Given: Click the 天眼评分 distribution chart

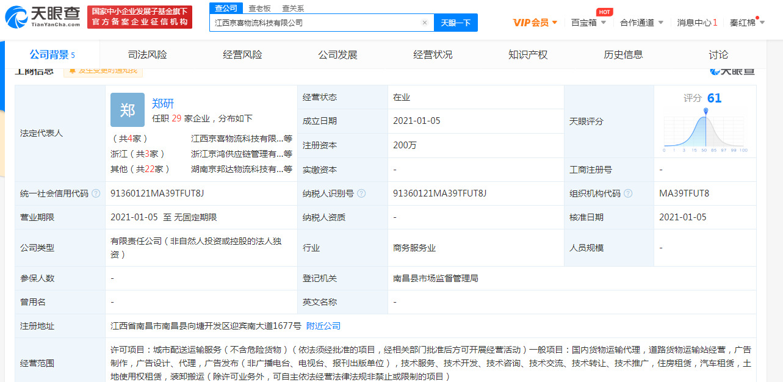Looking at the screenshot, I should (x=705, y=131).
